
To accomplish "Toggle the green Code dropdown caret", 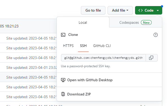I will coord(158,11).
